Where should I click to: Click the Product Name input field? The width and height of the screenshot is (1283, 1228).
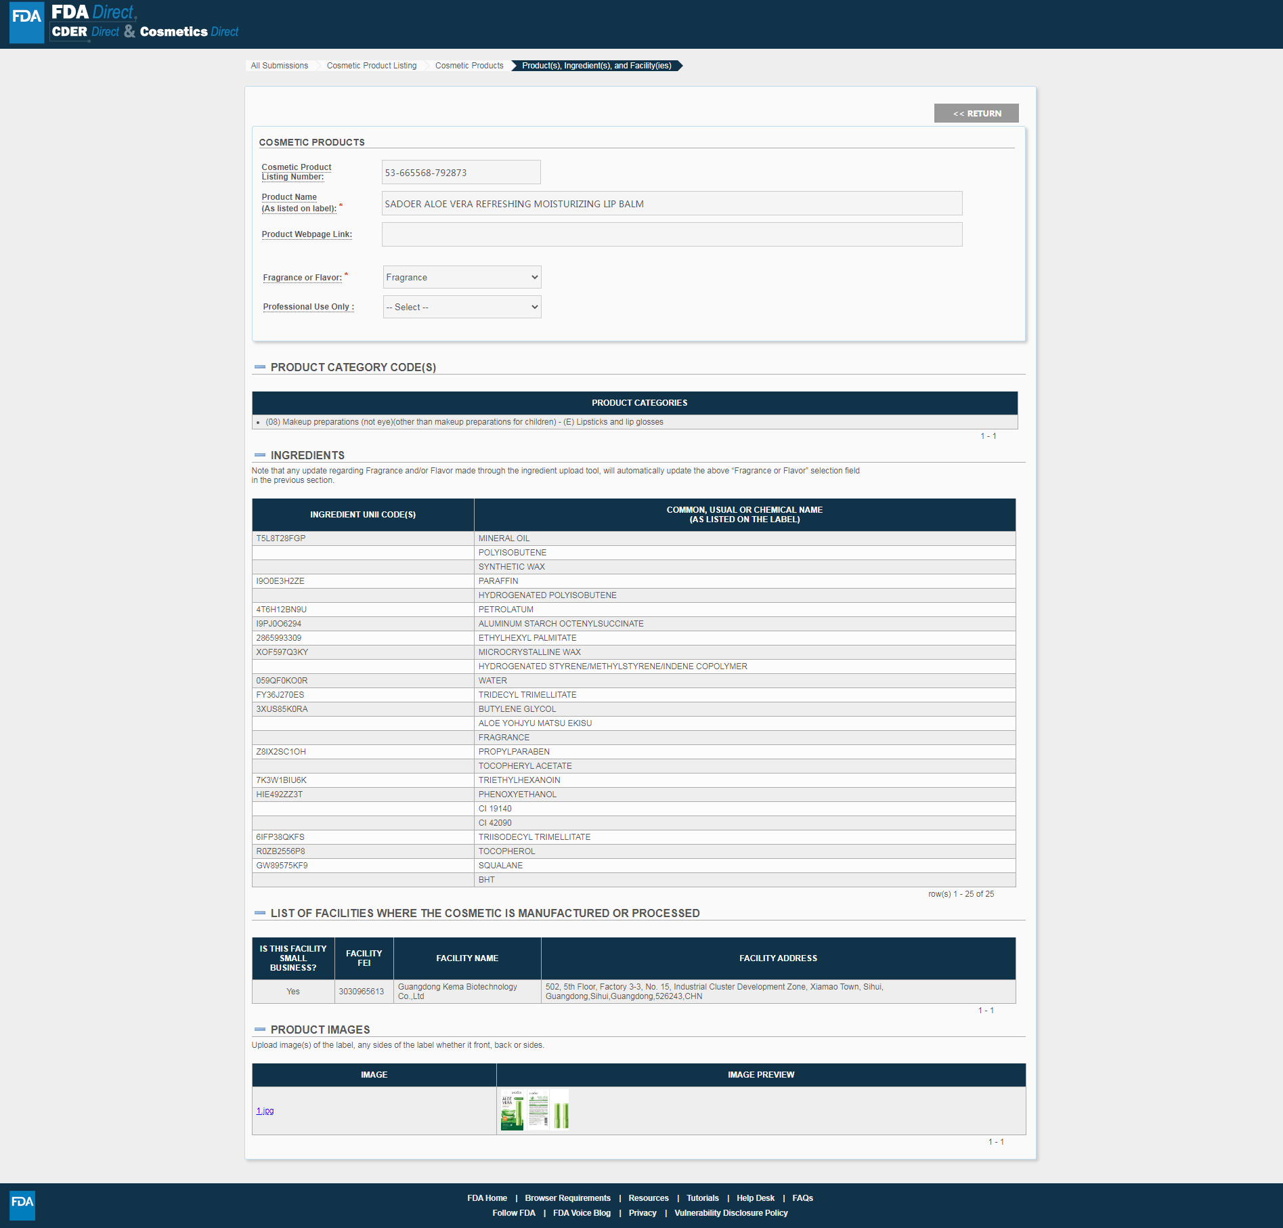pos(671,203)
